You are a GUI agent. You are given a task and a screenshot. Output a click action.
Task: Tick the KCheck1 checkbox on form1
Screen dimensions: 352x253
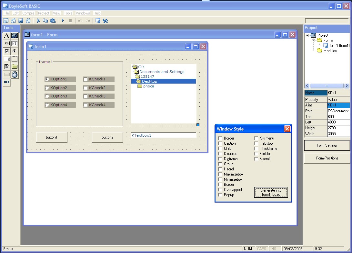pyautogui.click(x=85, y=79)
